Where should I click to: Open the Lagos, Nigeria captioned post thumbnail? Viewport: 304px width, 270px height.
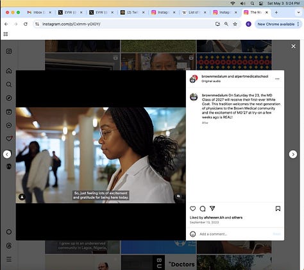click(x=83, y=248)
